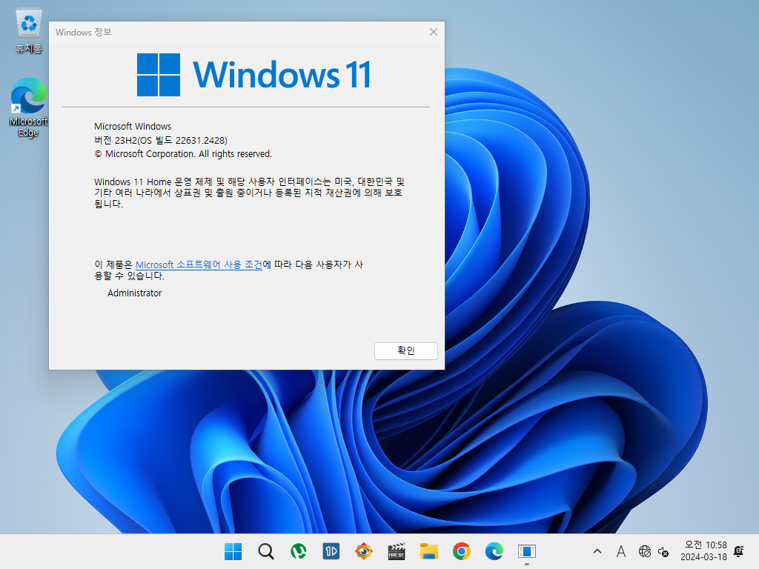Open Microsoft Edge from the taskbar

pos(494,551)
